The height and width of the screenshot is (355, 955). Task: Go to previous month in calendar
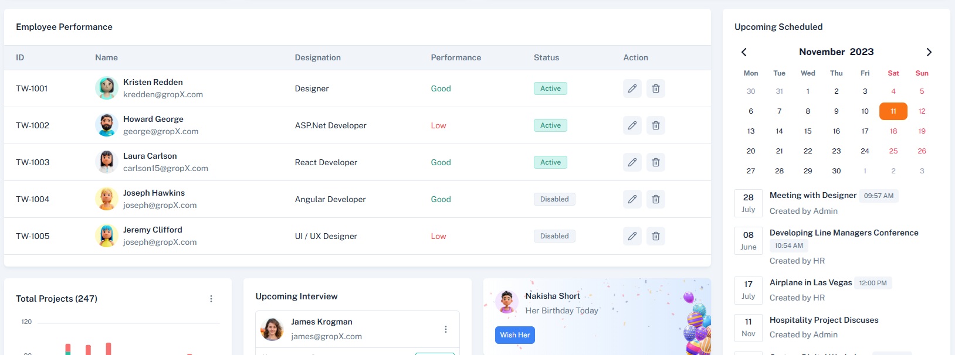pyautogui.click(x=744, y=52)
